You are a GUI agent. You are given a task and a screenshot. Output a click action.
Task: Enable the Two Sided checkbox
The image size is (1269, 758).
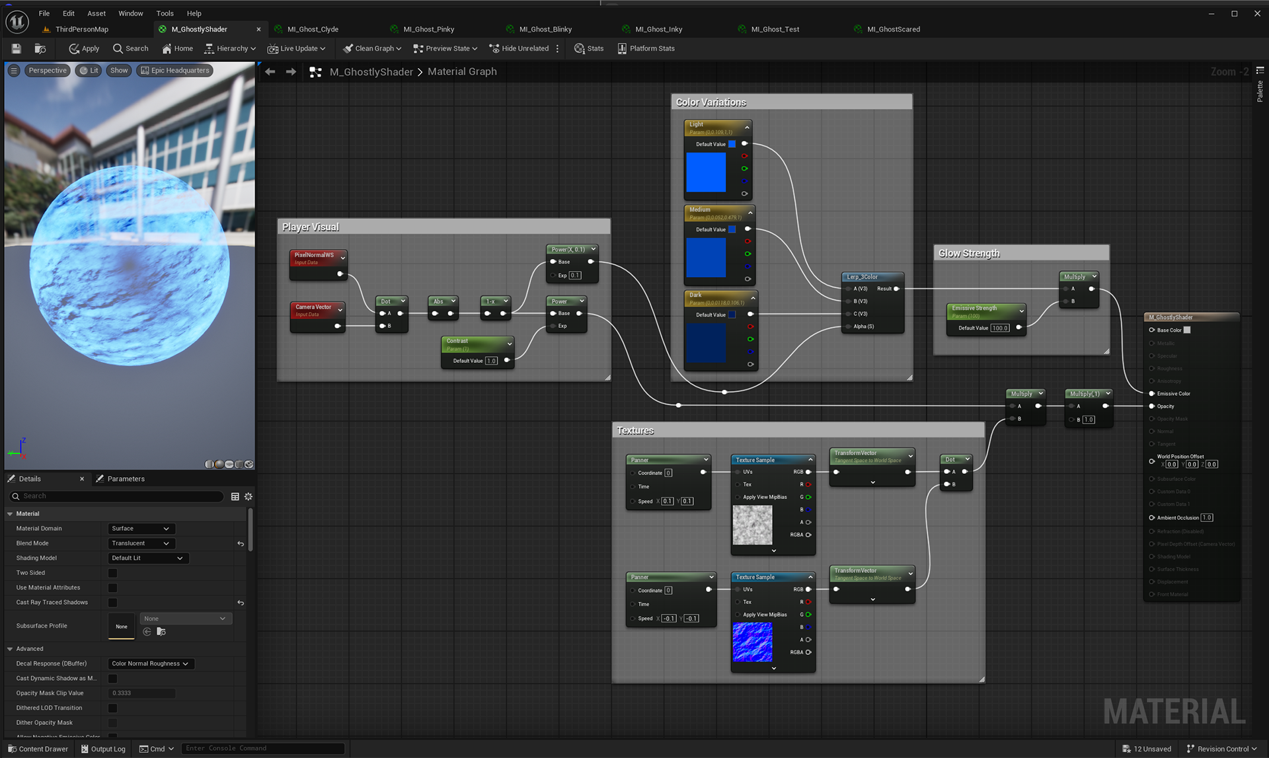pos(112,573)
